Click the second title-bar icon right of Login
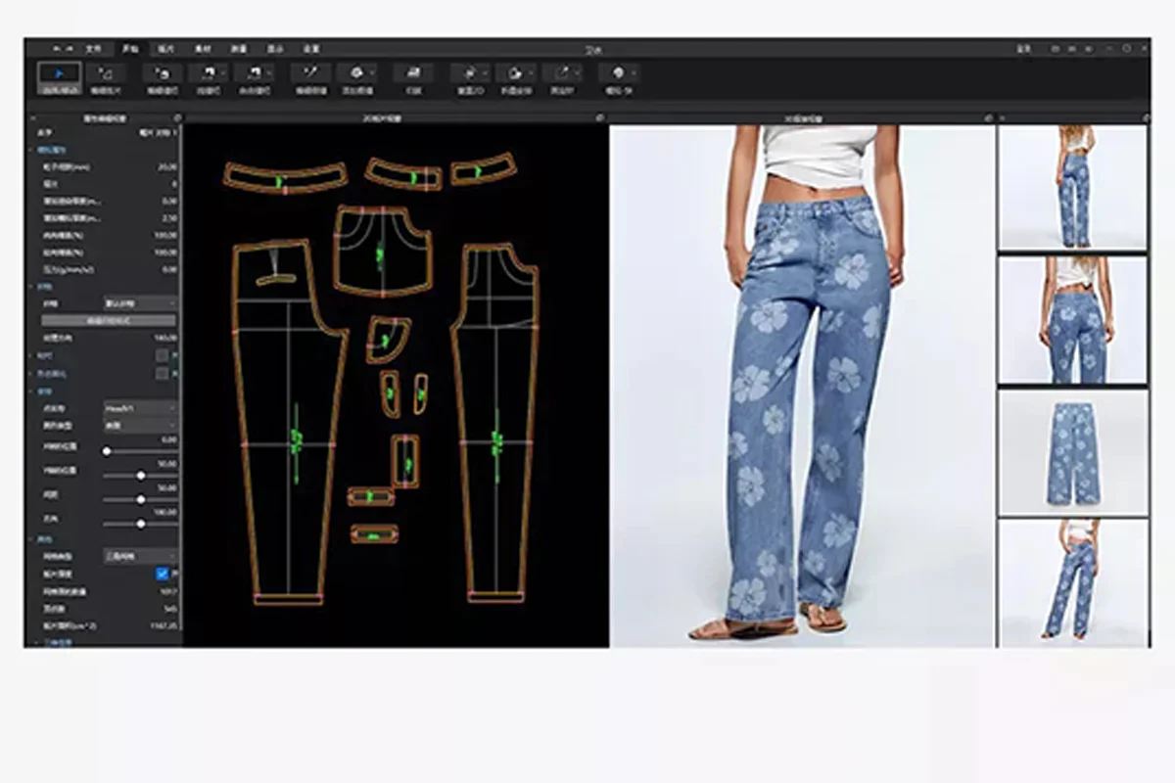This screenshot has width=1175, height=783. pyautogui.click(x=1072, y=48)
